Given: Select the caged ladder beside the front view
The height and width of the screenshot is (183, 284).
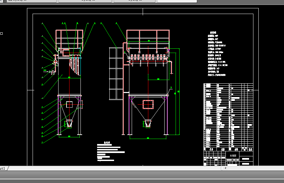Looking at the screenshot, I should pos(116,73).
